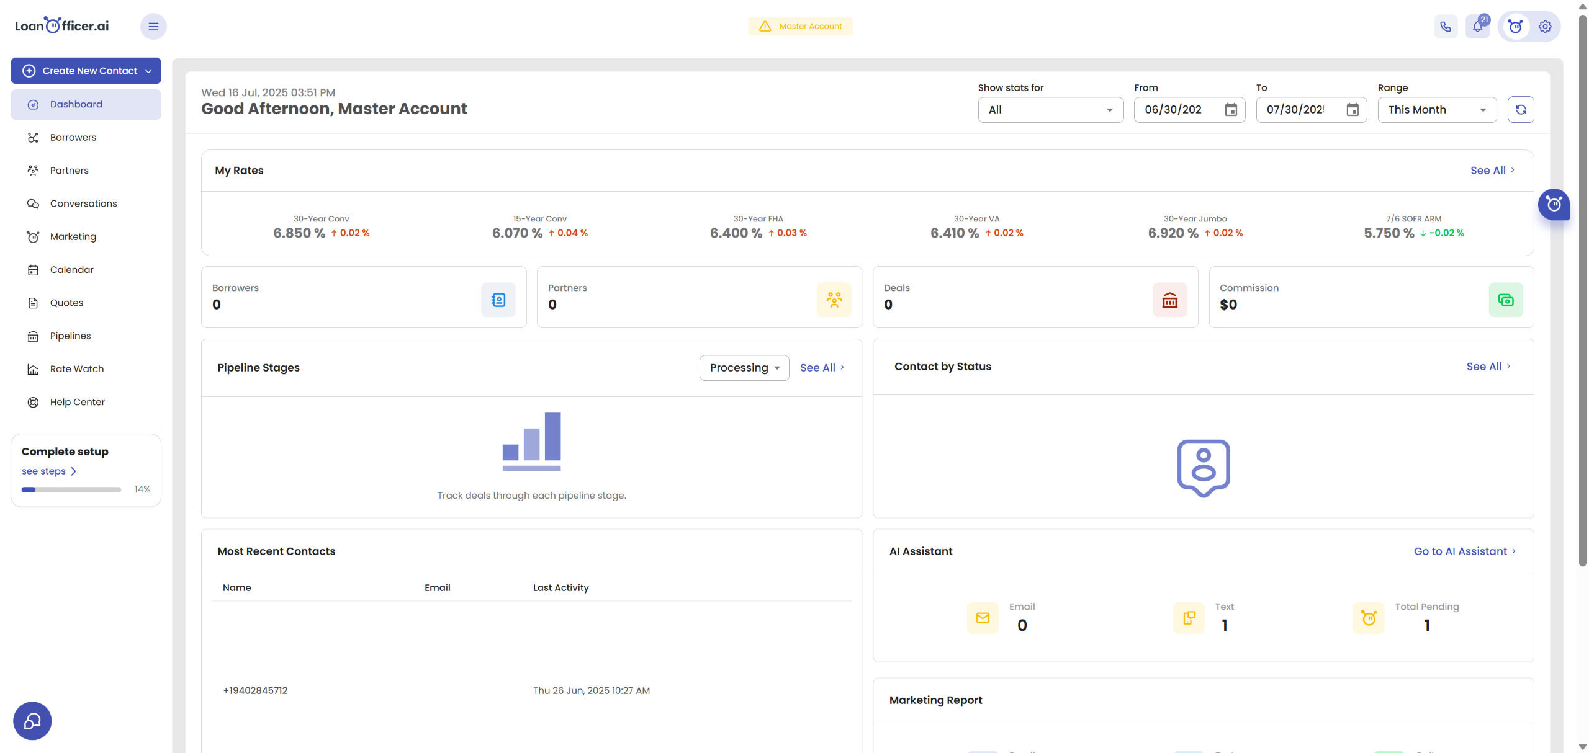Open the Range This Month dropdown
Screen dimensions: 1589x753
[1436, 110]
